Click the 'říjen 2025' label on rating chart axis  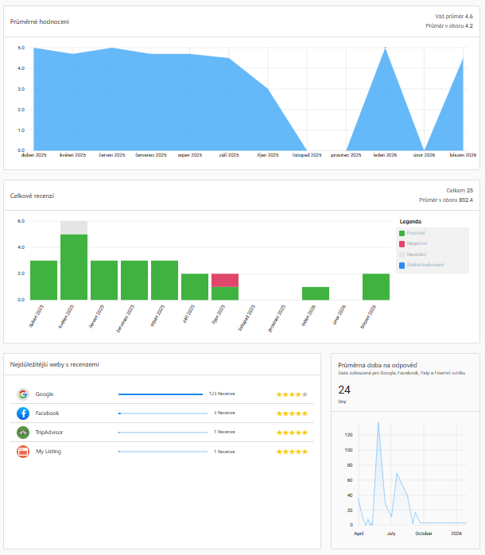click(268, 155)
